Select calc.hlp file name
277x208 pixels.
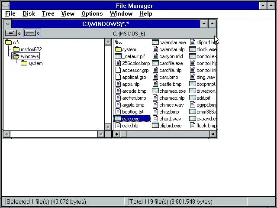(130, 126)
